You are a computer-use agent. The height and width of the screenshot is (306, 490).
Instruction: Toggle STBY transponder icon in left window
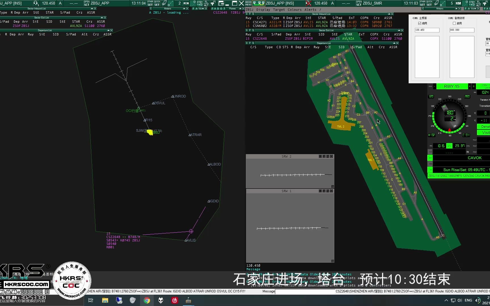coord(200,3)
